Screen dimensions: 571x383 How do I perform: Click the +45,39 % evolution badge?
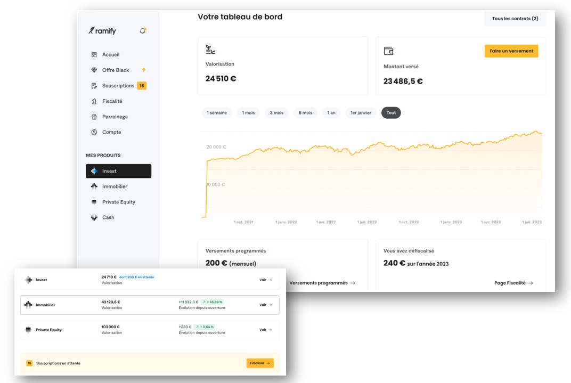coord(213,302)
